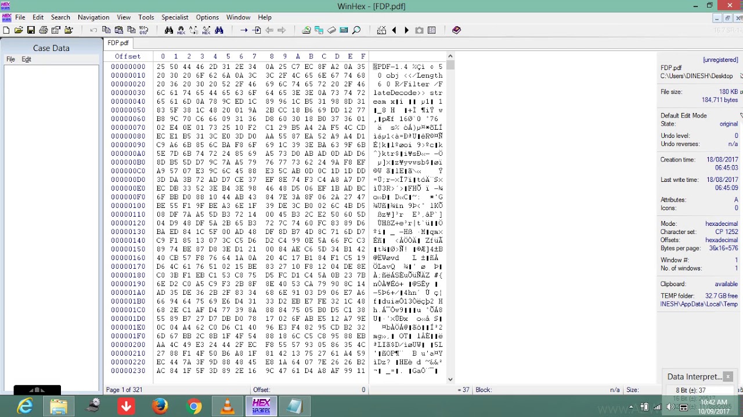Click the solid black left triangle icon

(x=394, y=30)
